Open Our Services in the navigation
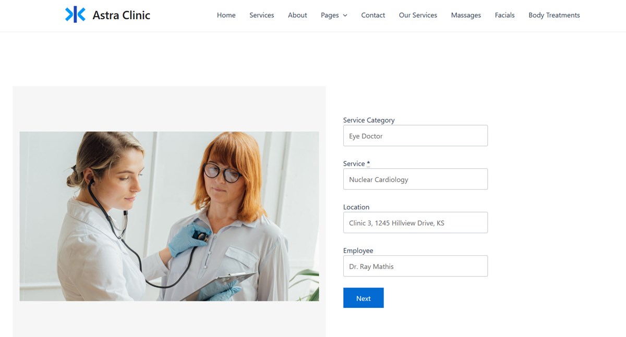626x337 pixels. click(418, 15)
